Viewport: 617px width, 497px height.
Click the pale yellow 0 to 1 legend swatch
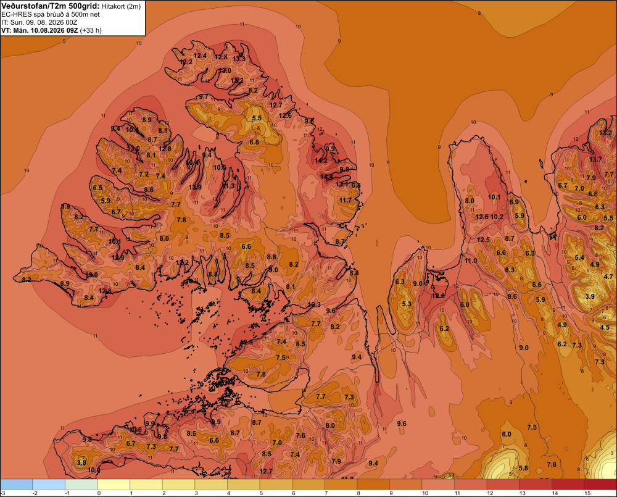(x=114, y=485)
